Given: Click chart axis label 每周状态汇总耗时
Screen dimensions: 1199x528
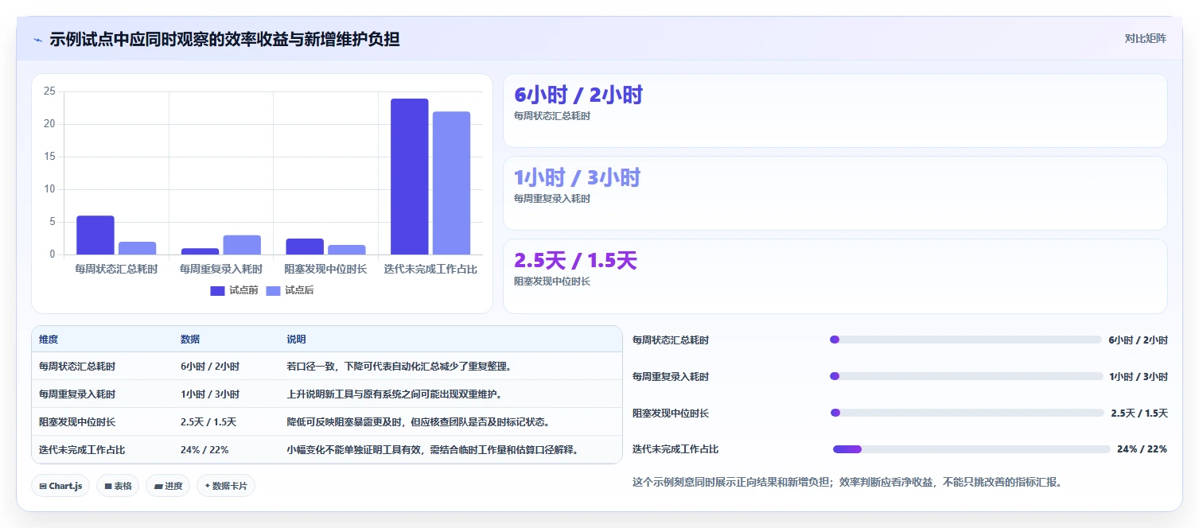Looking at the screenshot, I should coord(116,270).
